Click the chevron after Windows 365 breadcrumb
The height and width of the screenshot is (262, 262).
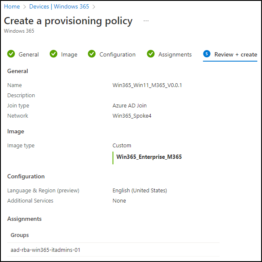(x=94, y=7)
